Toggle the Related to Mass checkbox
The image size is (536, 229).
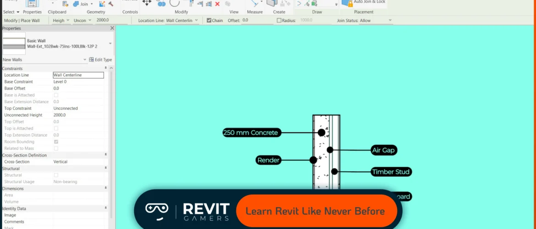pos(56,148)
